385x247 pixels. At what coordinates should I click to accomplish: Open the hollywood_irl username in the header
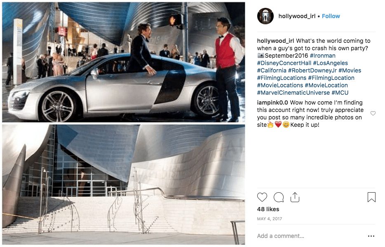[x=297, y=16]
